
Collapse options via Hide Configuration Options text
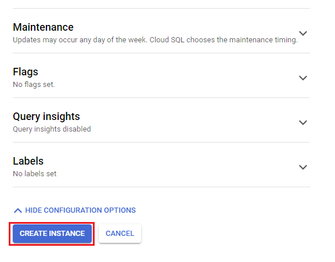click(x=80, y=210)
